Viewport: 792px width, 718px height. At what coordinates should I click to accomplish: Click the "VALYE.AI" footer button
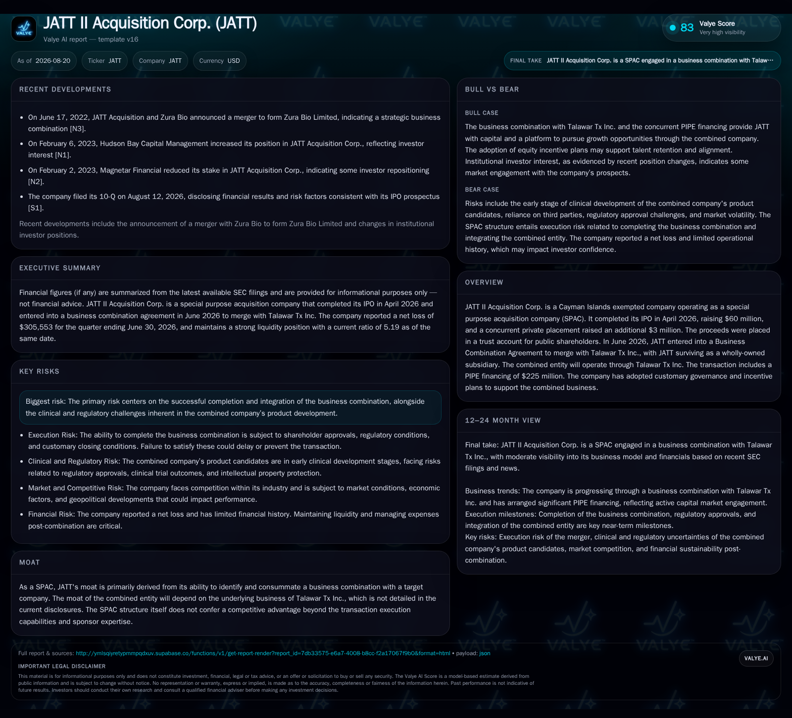pos(756,658)
